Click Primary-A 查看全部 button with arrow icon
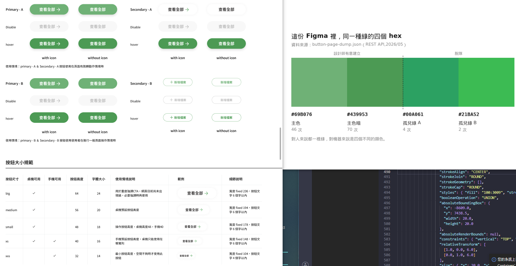 (x=49, y=10)
